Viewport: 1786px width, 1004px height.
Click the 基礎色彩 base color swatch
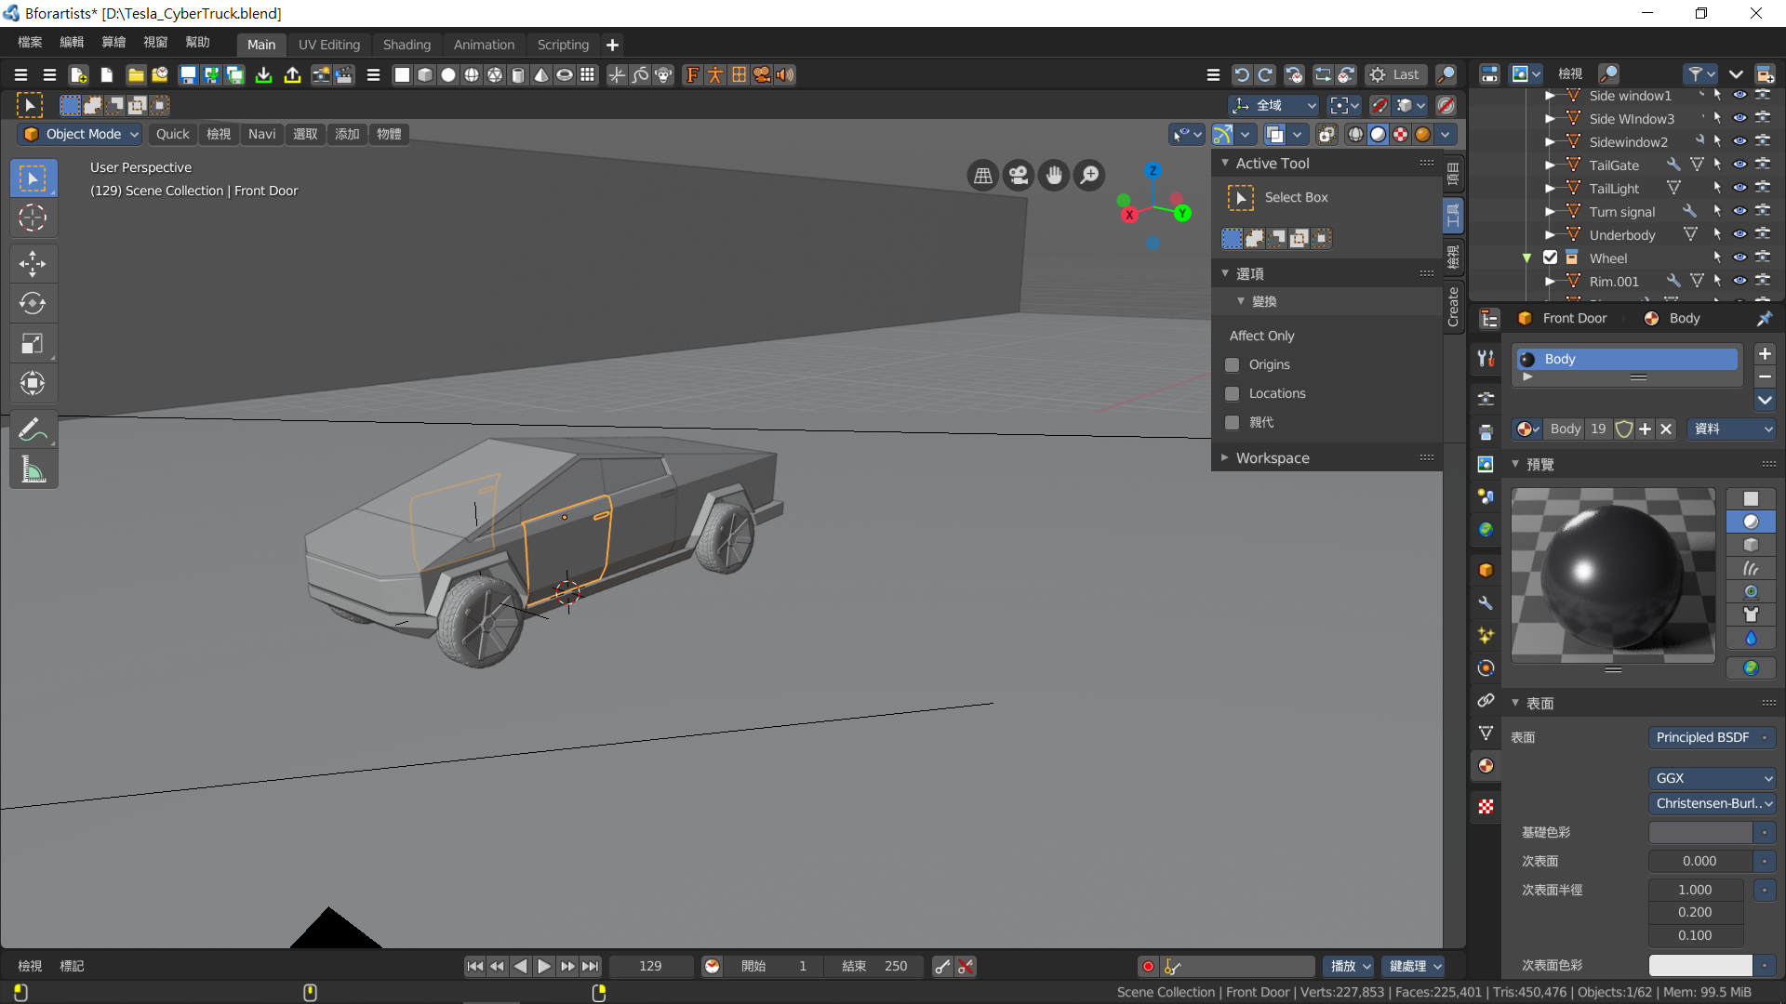pos(1700,832)
